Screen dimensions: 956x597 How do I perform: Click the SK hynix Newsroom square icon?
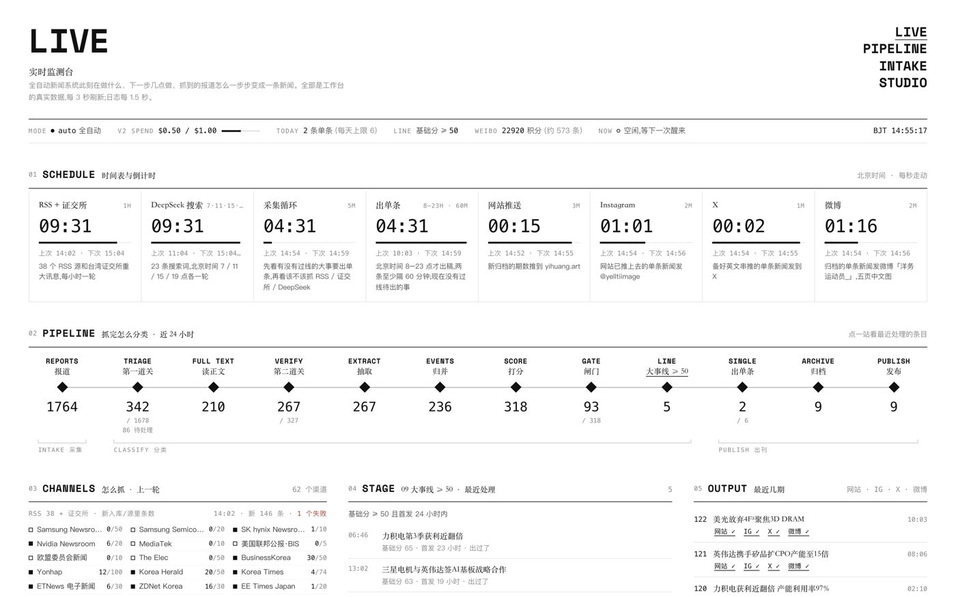(235, 530)
